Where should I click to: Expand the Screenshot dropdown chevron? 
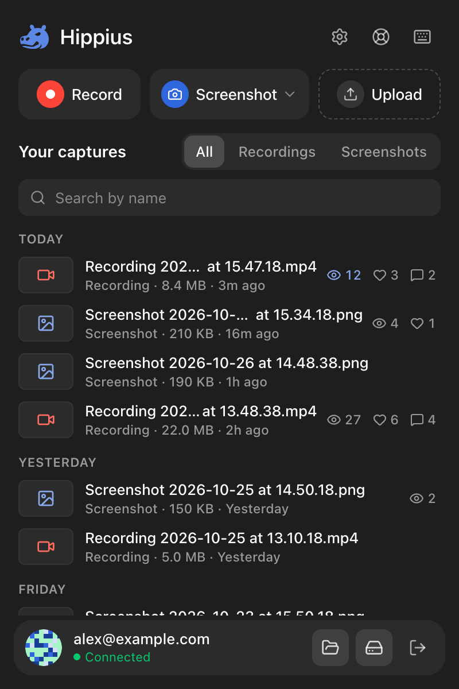290,94
